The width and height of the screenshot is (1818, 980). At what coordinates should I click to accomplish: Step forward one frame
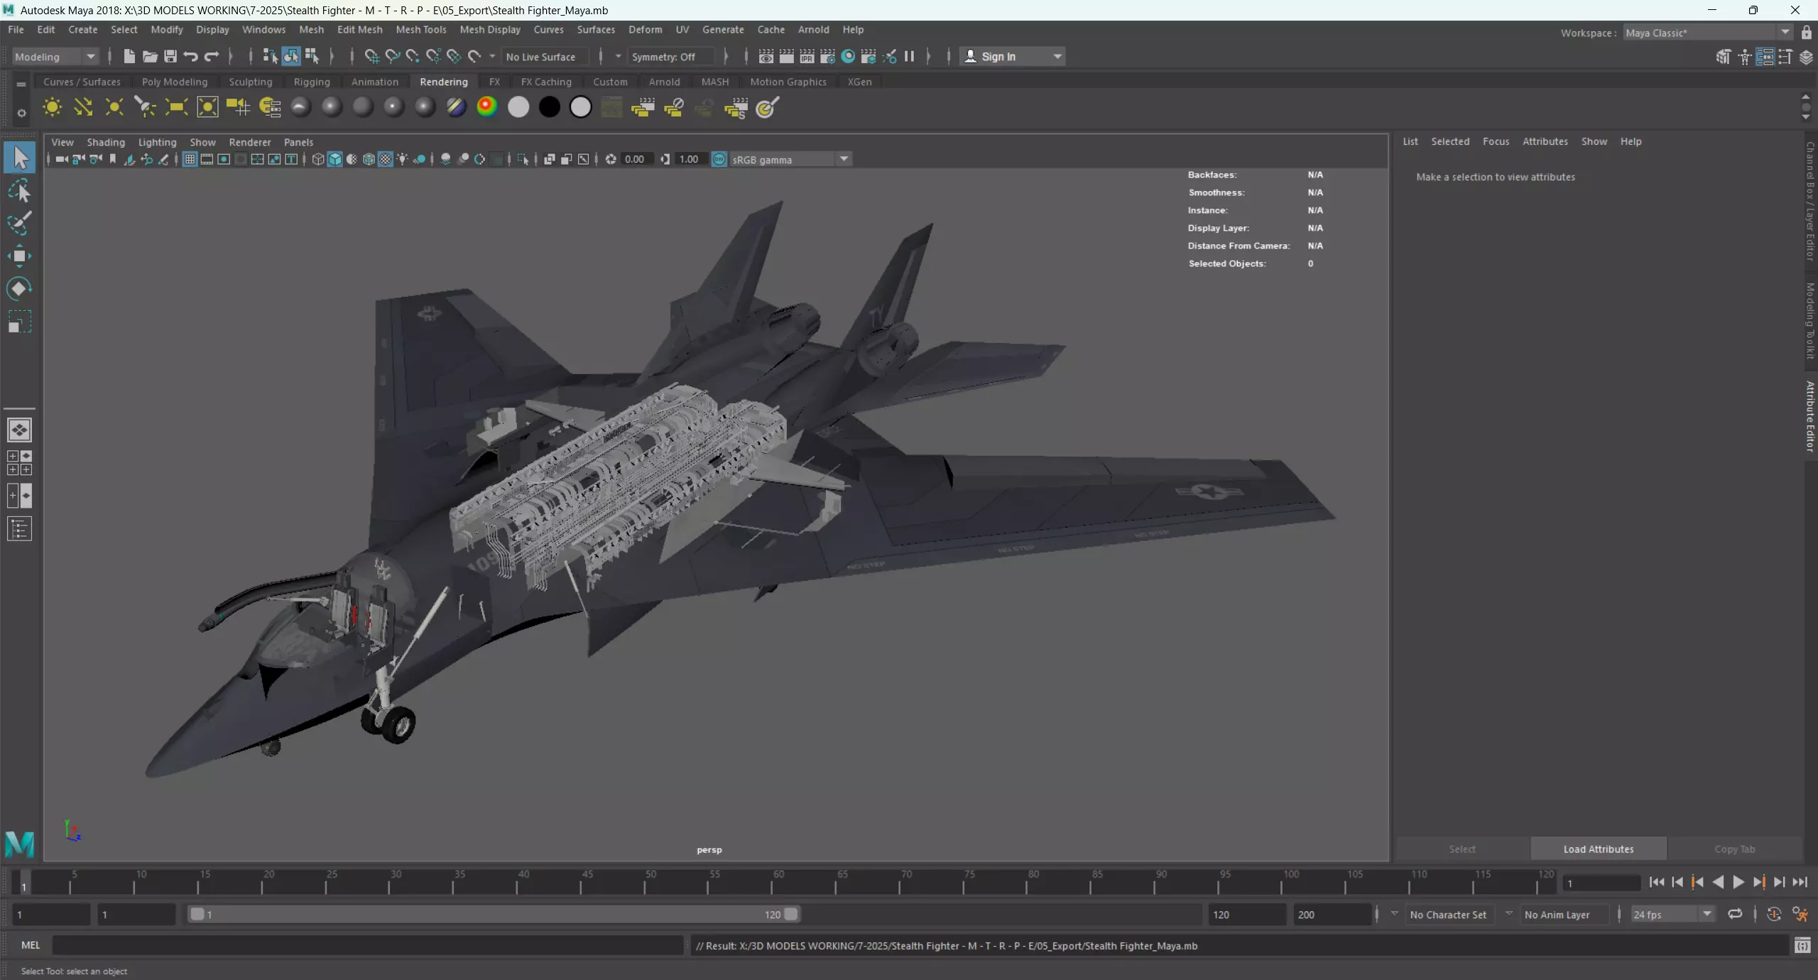[x=1779, y=882]
